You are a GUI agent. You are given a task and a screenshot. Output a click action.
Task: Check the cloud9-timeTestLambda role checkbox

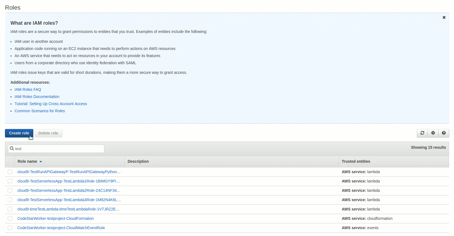click(x=10, y=209)
